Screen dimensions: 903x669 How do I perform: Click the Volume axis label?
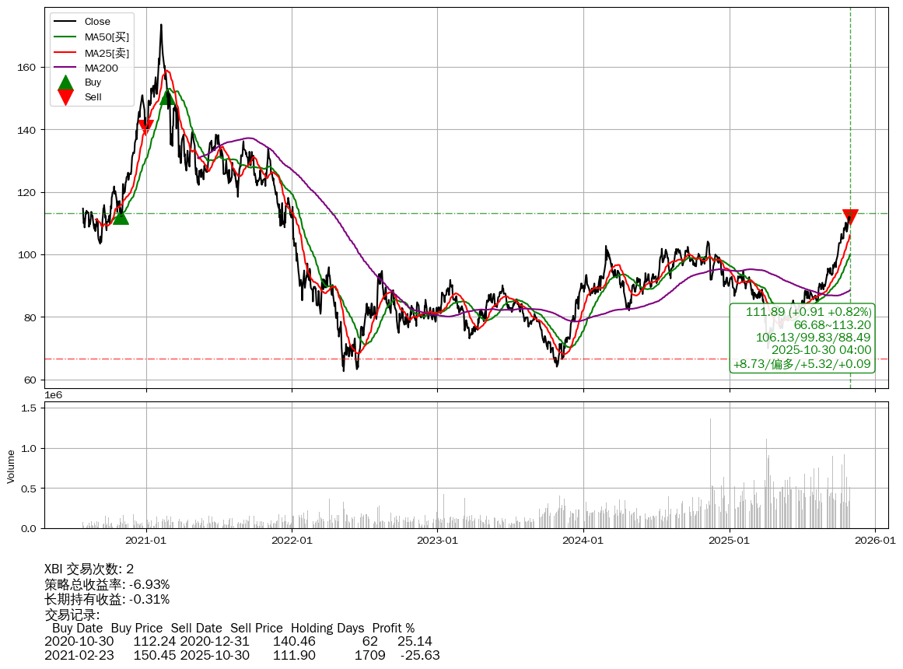pyautogui.click(x=11, y=465)
